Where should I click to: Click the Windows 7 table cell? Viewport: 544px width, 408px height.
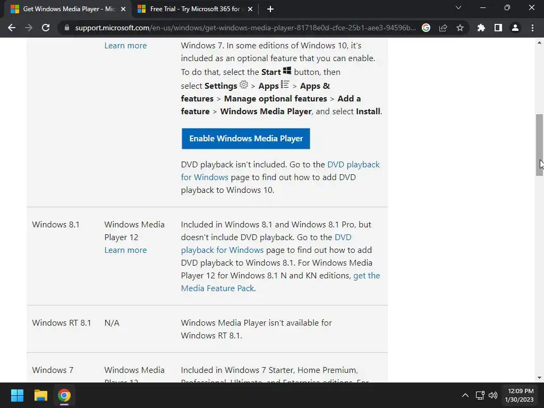(x=53, y=370)
